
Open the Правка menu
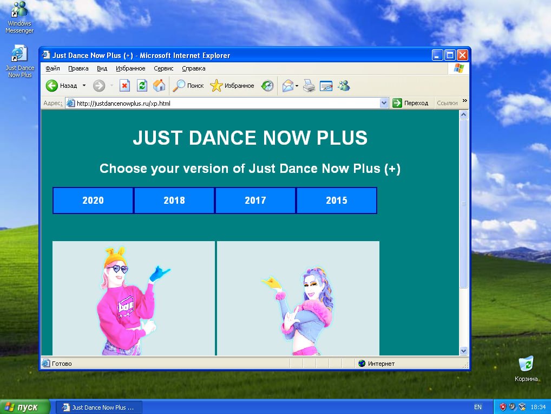click(x=78, y=68)
